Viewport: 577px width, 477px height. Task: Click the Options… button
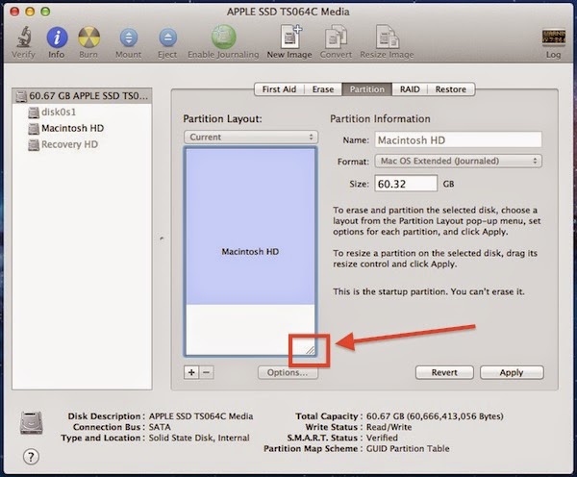pos(288,372)
